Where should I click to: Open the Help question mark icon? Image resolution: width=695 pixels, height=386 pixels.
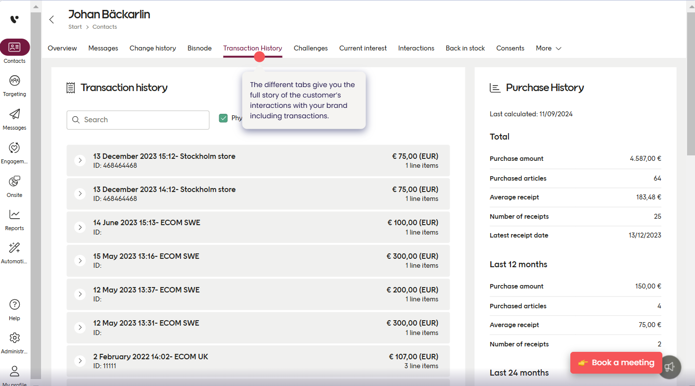click(x=15, y=305)
